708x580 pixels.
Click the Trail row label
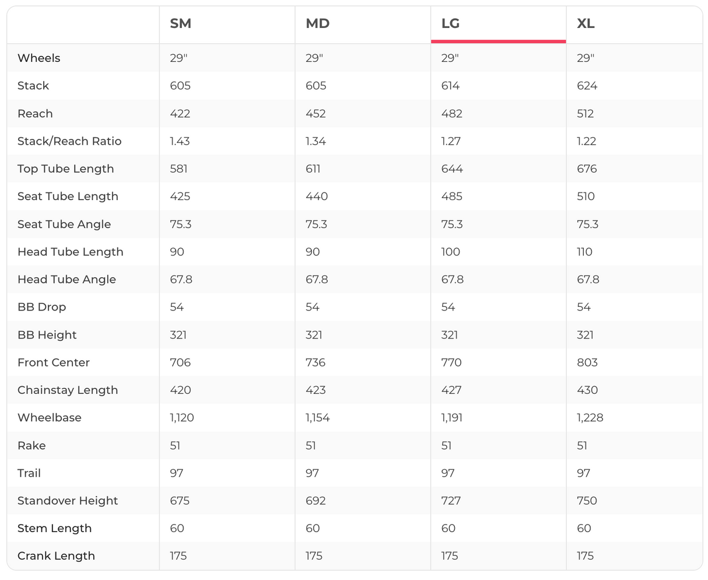point(29,473)
